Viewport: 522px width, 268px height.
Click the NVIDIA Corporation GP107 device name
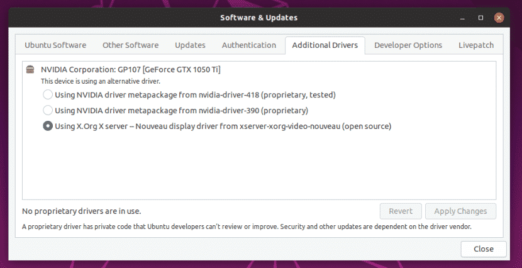(131, 70)
